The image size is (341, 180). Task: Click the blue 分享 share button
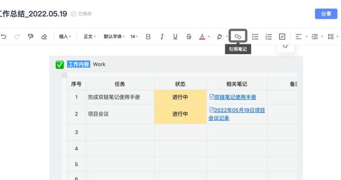(x=326, y=14)
